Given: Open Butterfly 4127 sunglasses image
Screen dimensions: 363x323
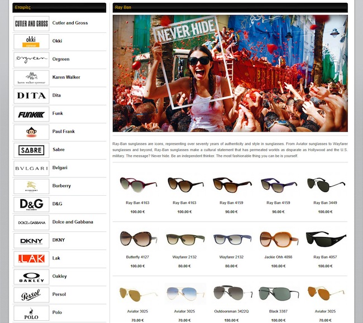Looking at the screenshot, I should click(138, 239).
